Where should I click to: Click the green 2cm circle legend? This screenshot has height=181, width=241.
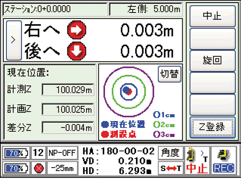pyautogui.click(x=164, y=125)
